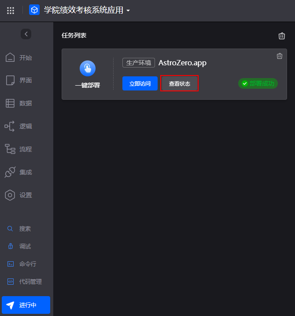Image resolution: width=295 pixels, height=316 pixels.
Task: Open the 开始 home section
Action: (18, 58)
